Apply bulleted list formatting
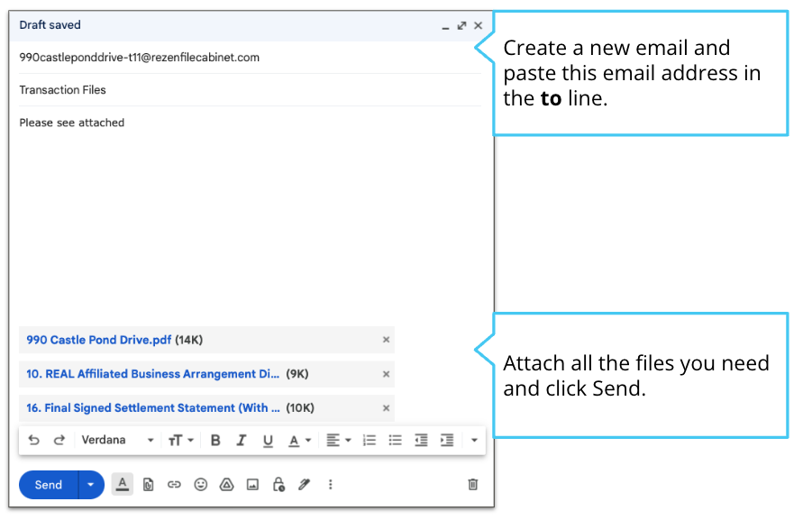 click(x=395, y=440)
